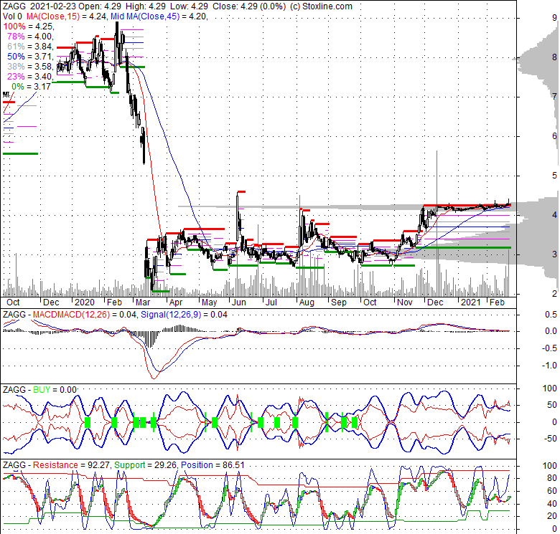Click the 'Vol 0' label
The width and height of the screenshot is (560, 534).
click(x=12, y=16)
